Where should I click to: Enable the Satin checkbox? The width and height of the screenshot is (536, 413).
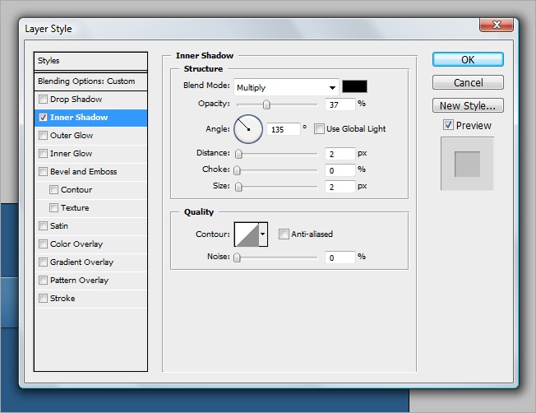(x=43, y=225)
